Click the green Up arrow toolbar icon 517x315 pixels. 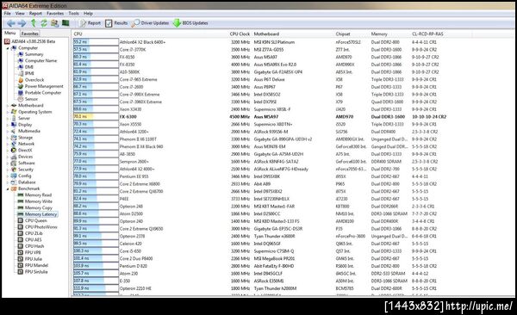pos(34,22)
